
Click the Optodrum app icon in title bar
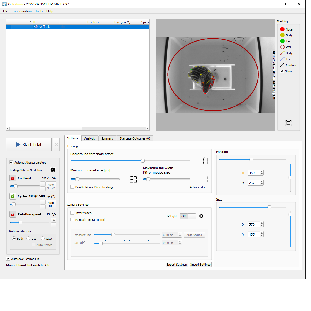(x=4, y=4)
